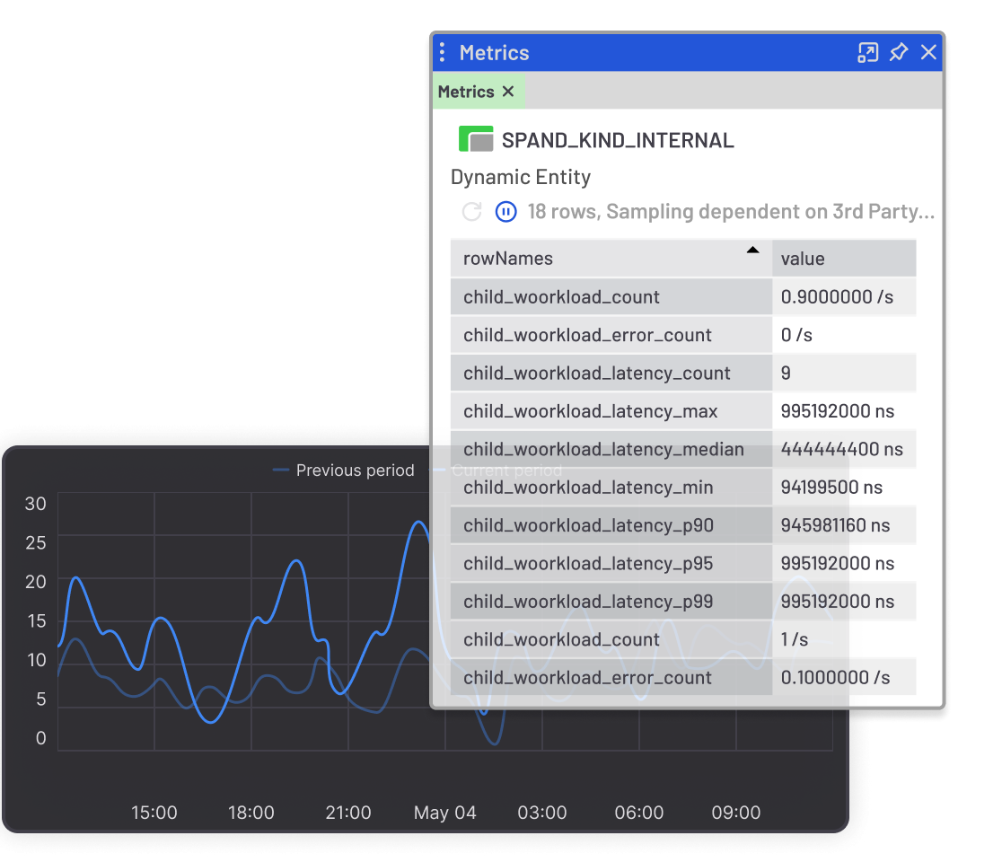Select the child_woorkload_latency_count row
This screenshot has width=1002, height=862.
point(596,374)
